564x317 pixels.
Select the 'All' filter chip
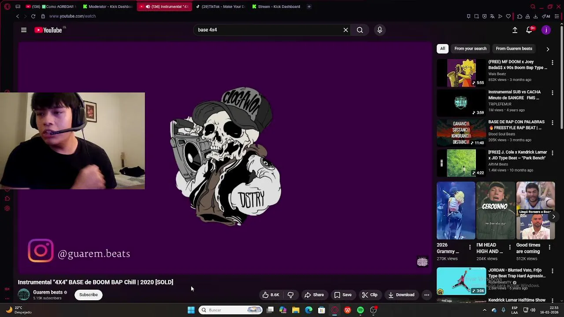[x=442, y=48]
